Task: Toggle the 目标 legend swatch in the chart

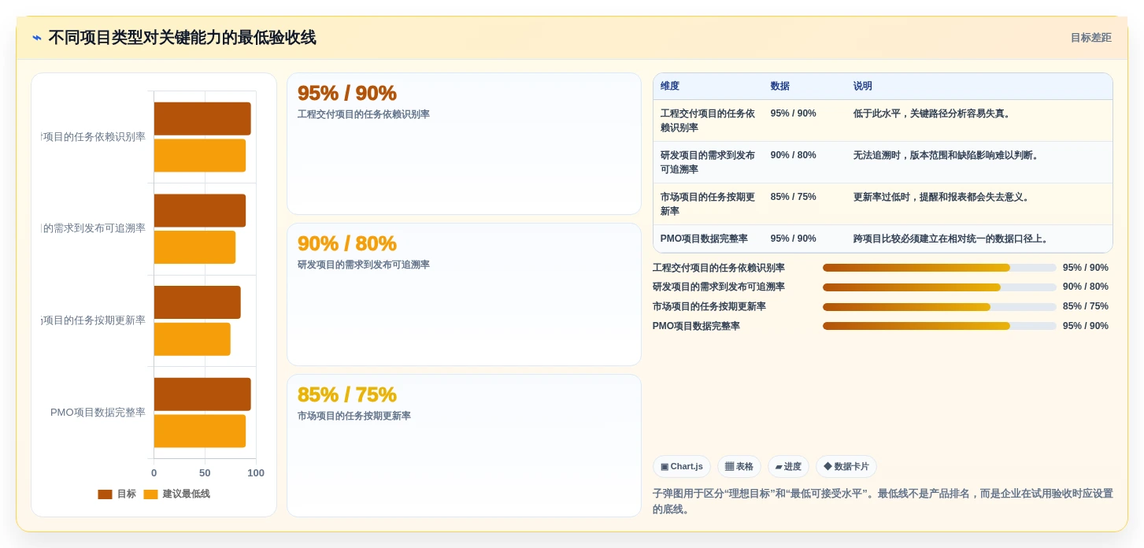Action: 105,494
